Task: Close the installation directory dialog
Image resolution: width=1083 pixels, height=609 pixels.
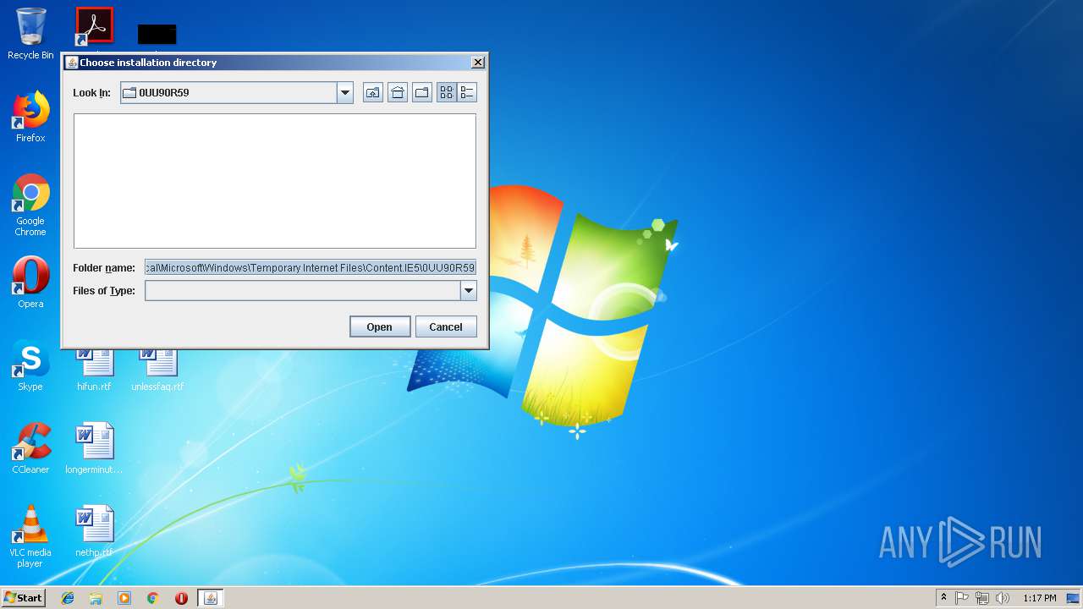Action: [x=477, y=63]
